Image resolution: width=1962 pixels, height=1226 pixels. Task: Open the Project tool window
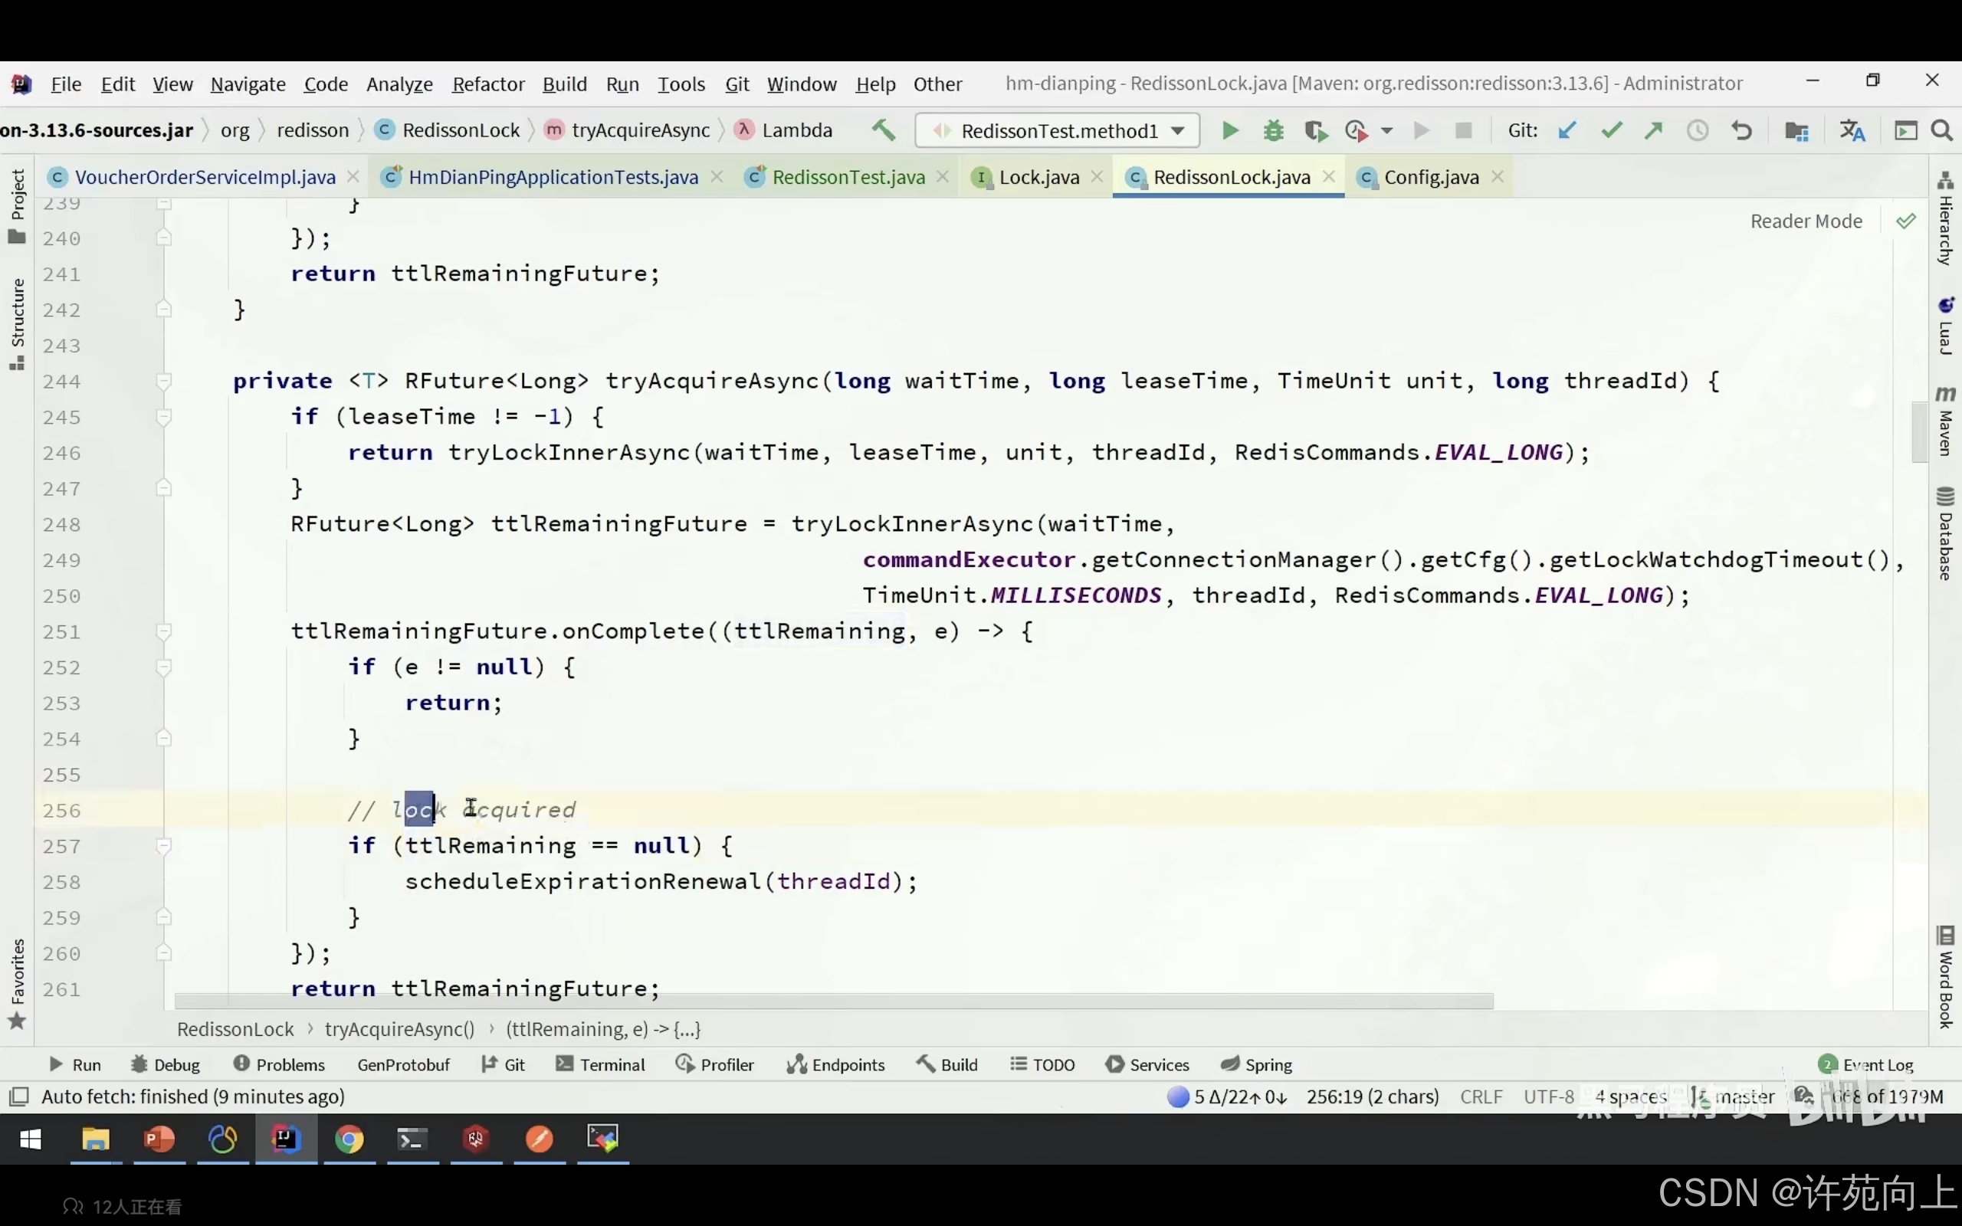coord(17,206)
